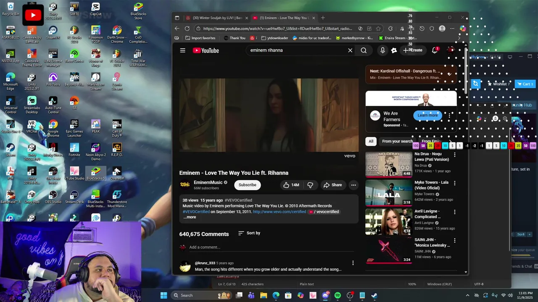Open the YouTube guide hamburger menu
This screenshot has height=302, width=538.
coord(182,50)
